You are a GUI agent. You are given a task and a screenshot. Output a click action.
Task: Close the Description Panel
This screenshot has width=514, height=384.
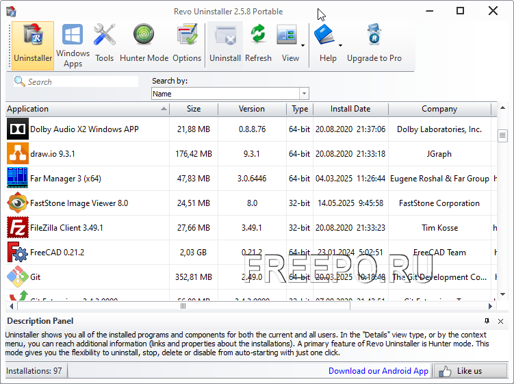click(x=500, y=321)
